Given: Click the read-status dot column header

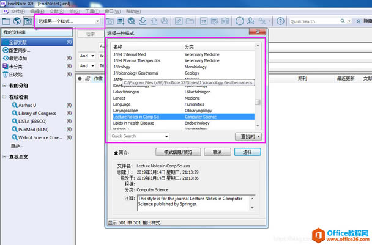Looking at the screenshot, I should [x=80, y=79].
